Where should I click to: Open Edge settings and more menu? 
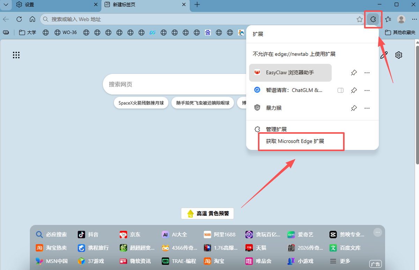click(x=414, y=19)
